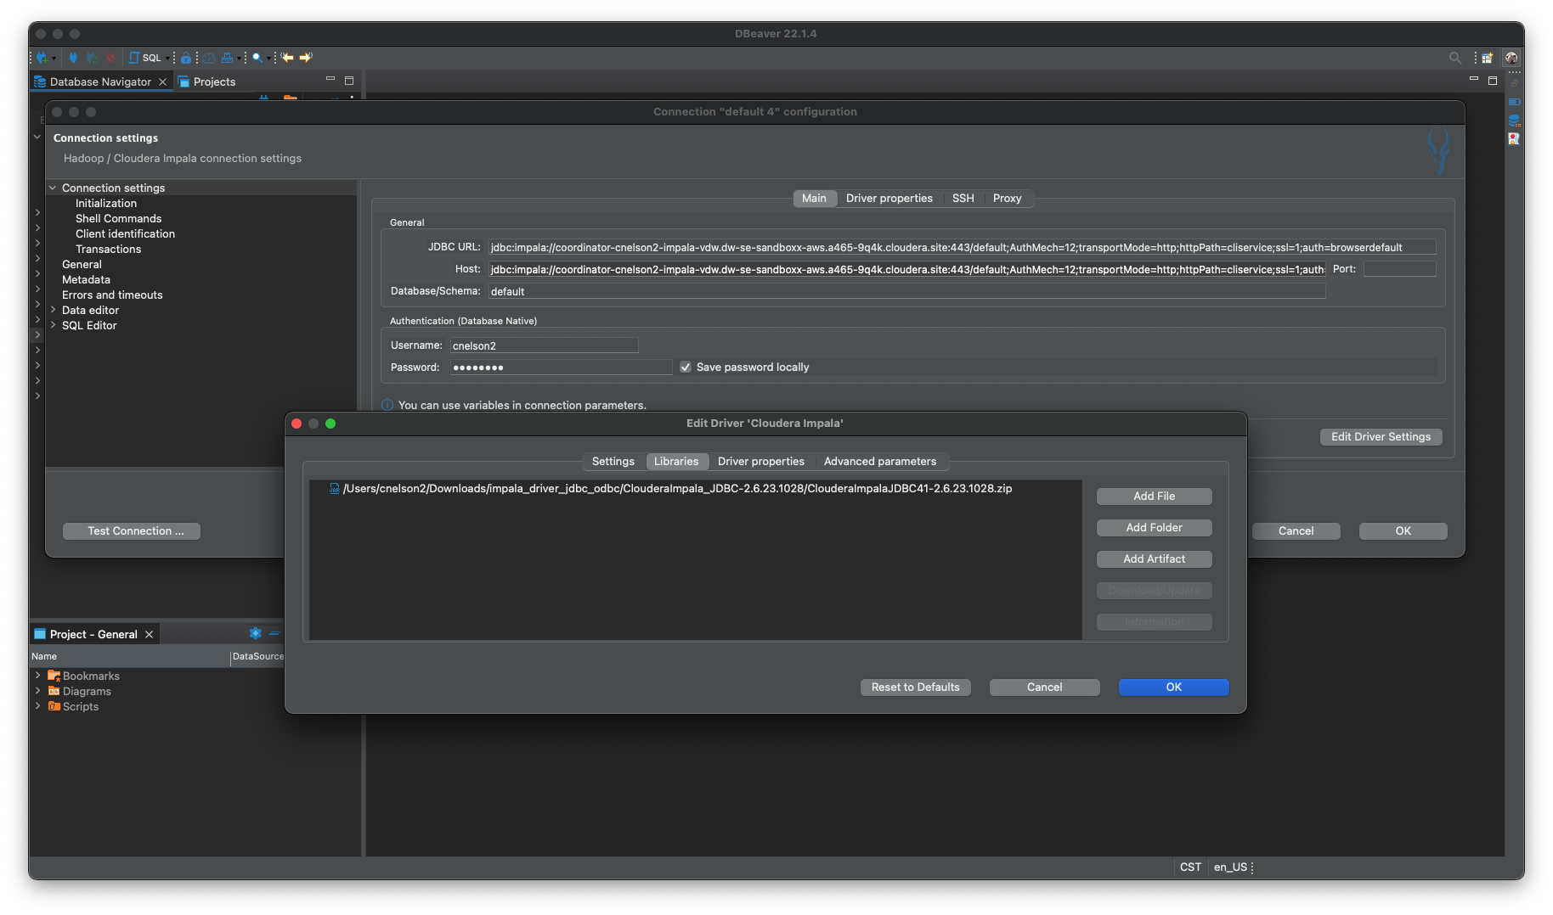Click the DBeaver beaver perspective icon
This screenshot has width=1553, height=915.
point(1511,58)
